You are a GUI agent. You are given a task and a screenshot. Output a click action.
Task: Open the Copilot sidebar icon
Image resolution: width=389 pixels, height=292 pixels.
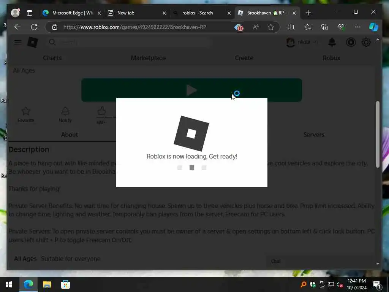point(374,27)
